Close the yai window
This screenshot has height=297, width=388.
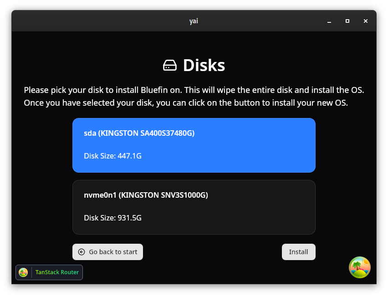tap(366, 21)
